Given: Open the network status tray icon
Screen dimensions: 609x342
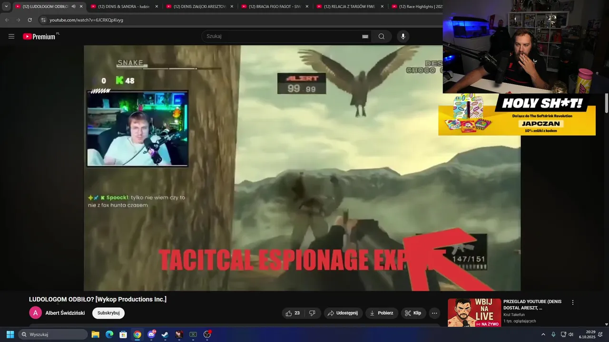Looking at the screenshot, I should click(x=563, y=334).
